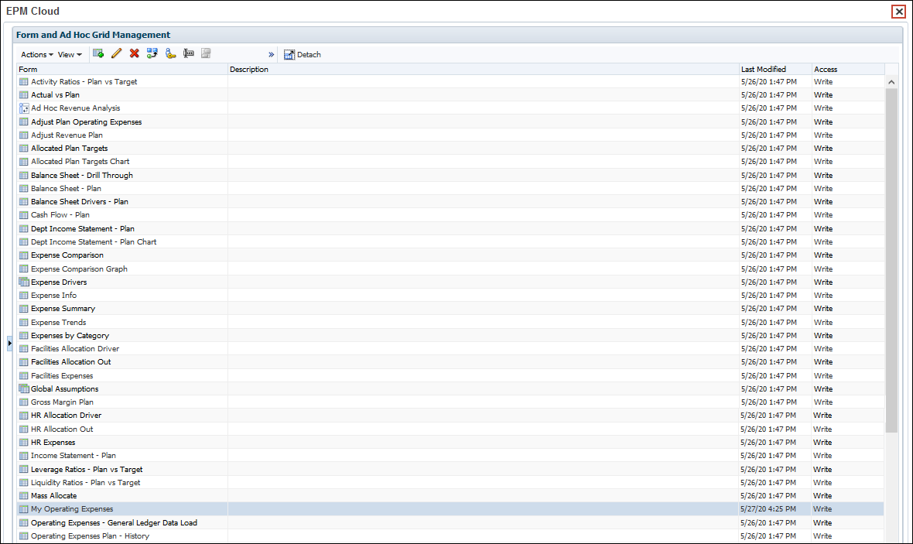The width and height of the screenshot is (913, 544).
Task: Select Balance Sheet - Drill Through
Action: (82, 176)
